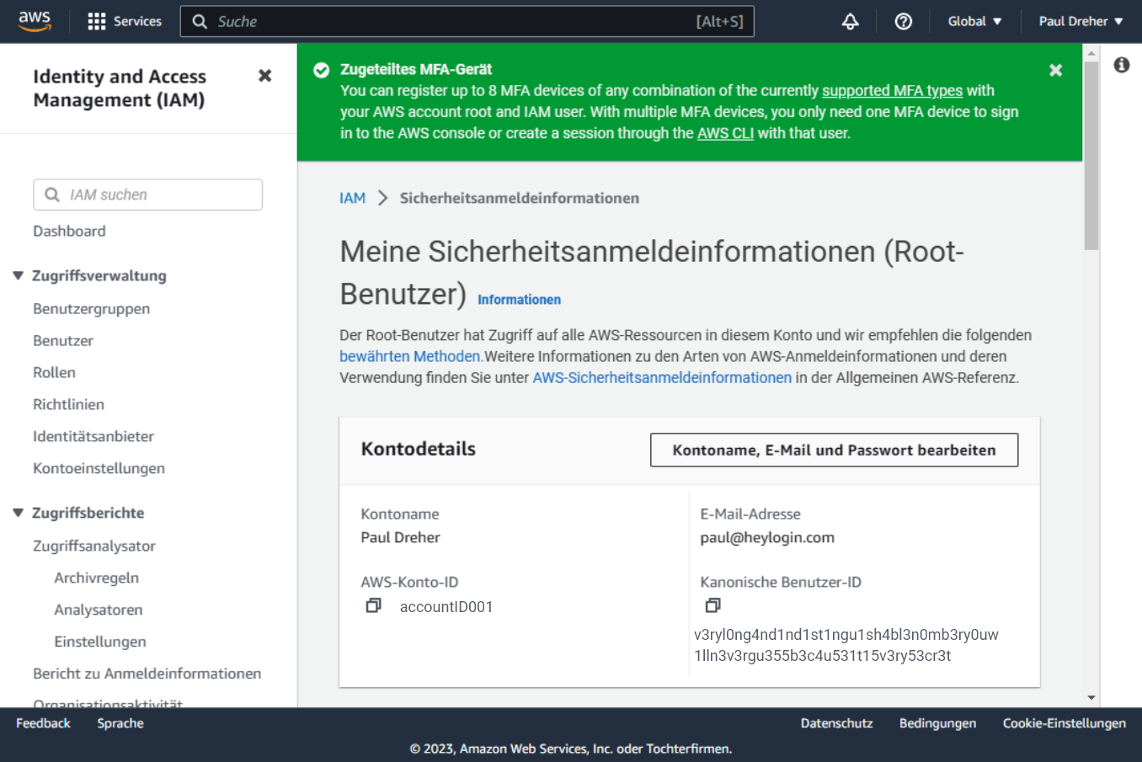Open Dashboard in the sidebar
The image size is (1142, 762).
tap(69, 231)
